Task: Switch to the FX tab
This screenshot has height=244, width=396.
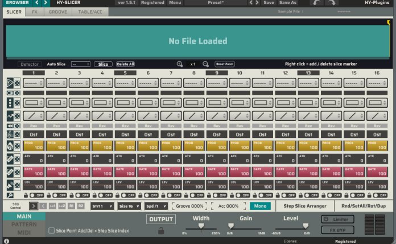Action: pos(35,12)
